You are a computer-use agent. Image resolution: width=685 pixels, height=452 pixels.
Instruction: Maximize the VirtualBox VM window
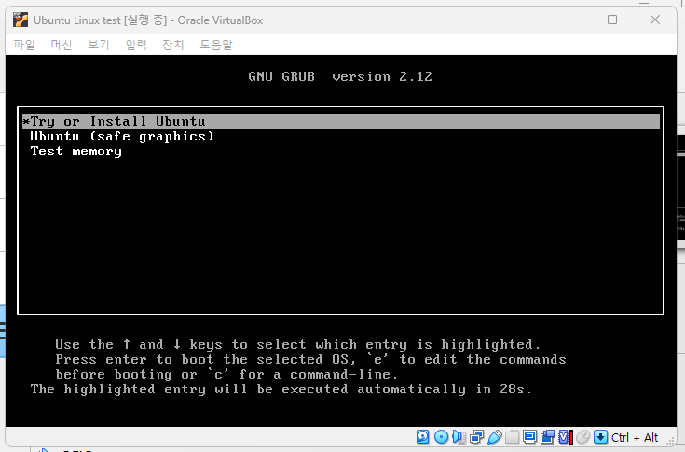612,20
